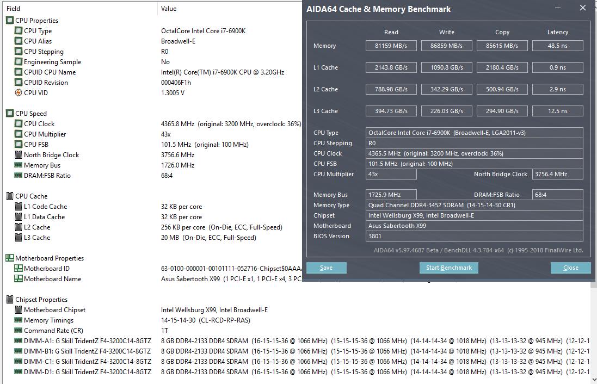Click the Memory Type Quad Channel DDR4-3452 field
597x384 pixels.
[x=475, y=205]
